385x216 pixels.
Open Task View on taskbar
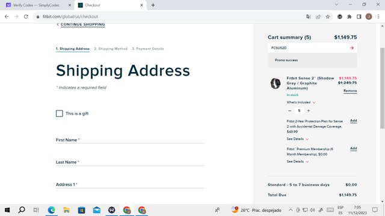pos(36,210)
